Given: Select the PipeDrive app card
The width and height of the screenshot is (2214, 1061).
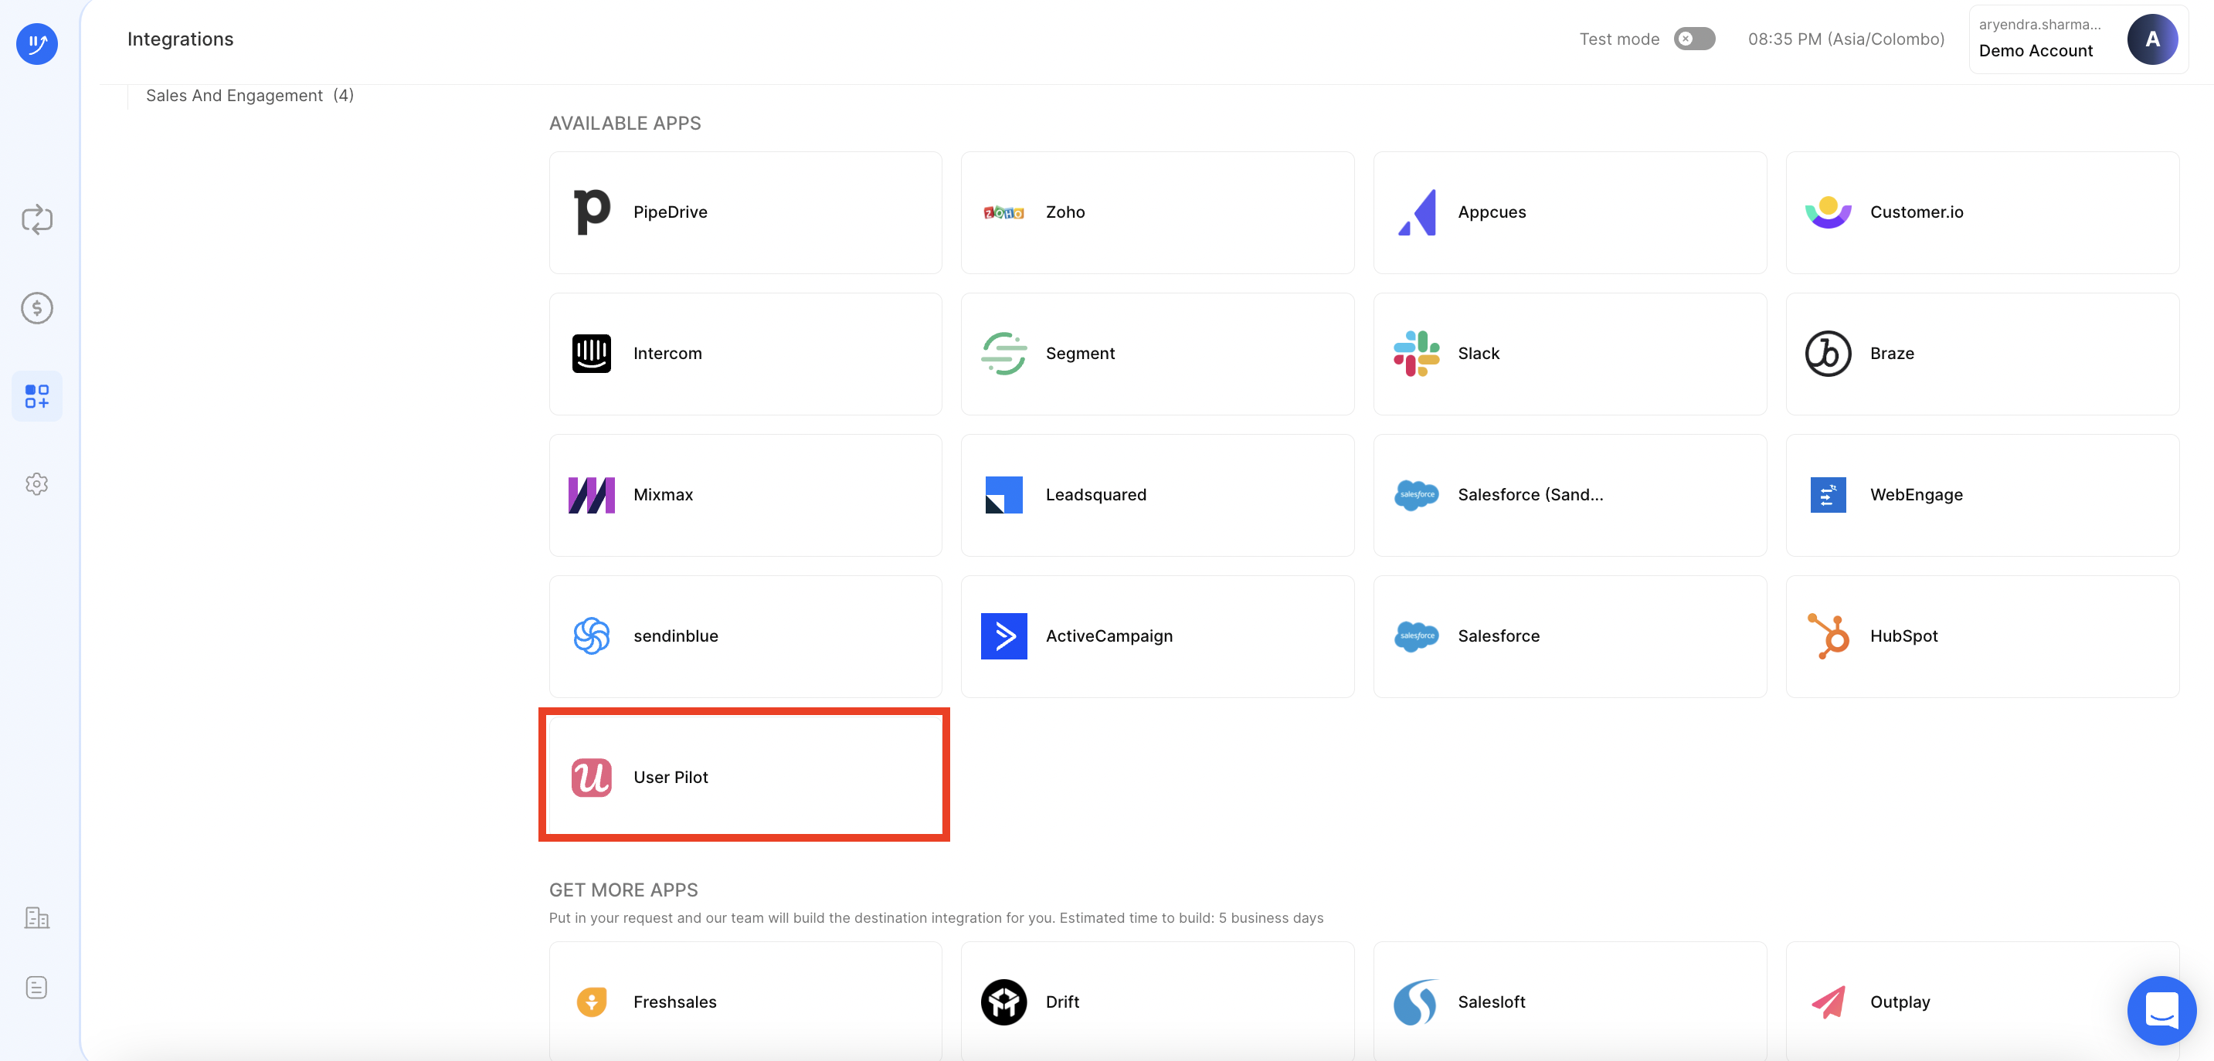Looking at the screenshot, I should click(744, 212).
